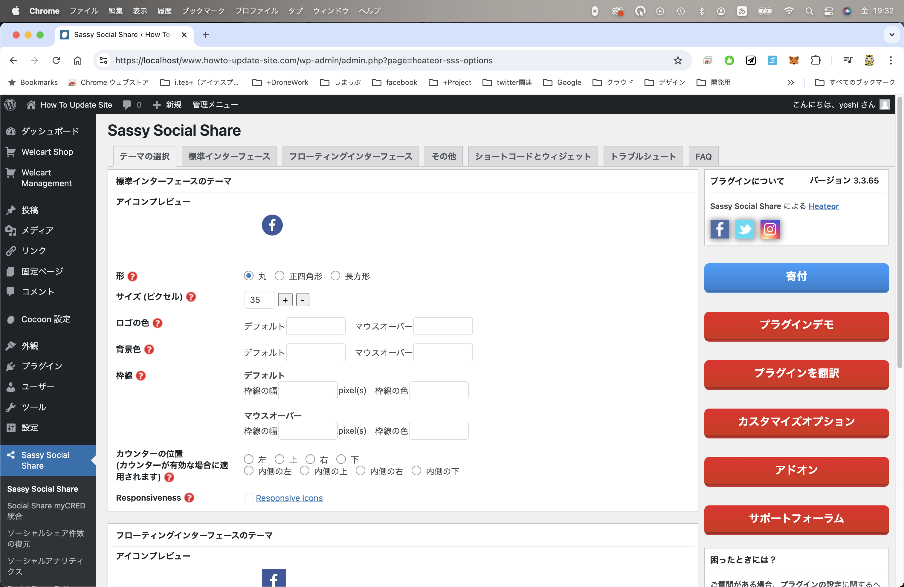The image size is (904, 587).
Task: Select counter position 内側の左
Action: pos(248,471)
